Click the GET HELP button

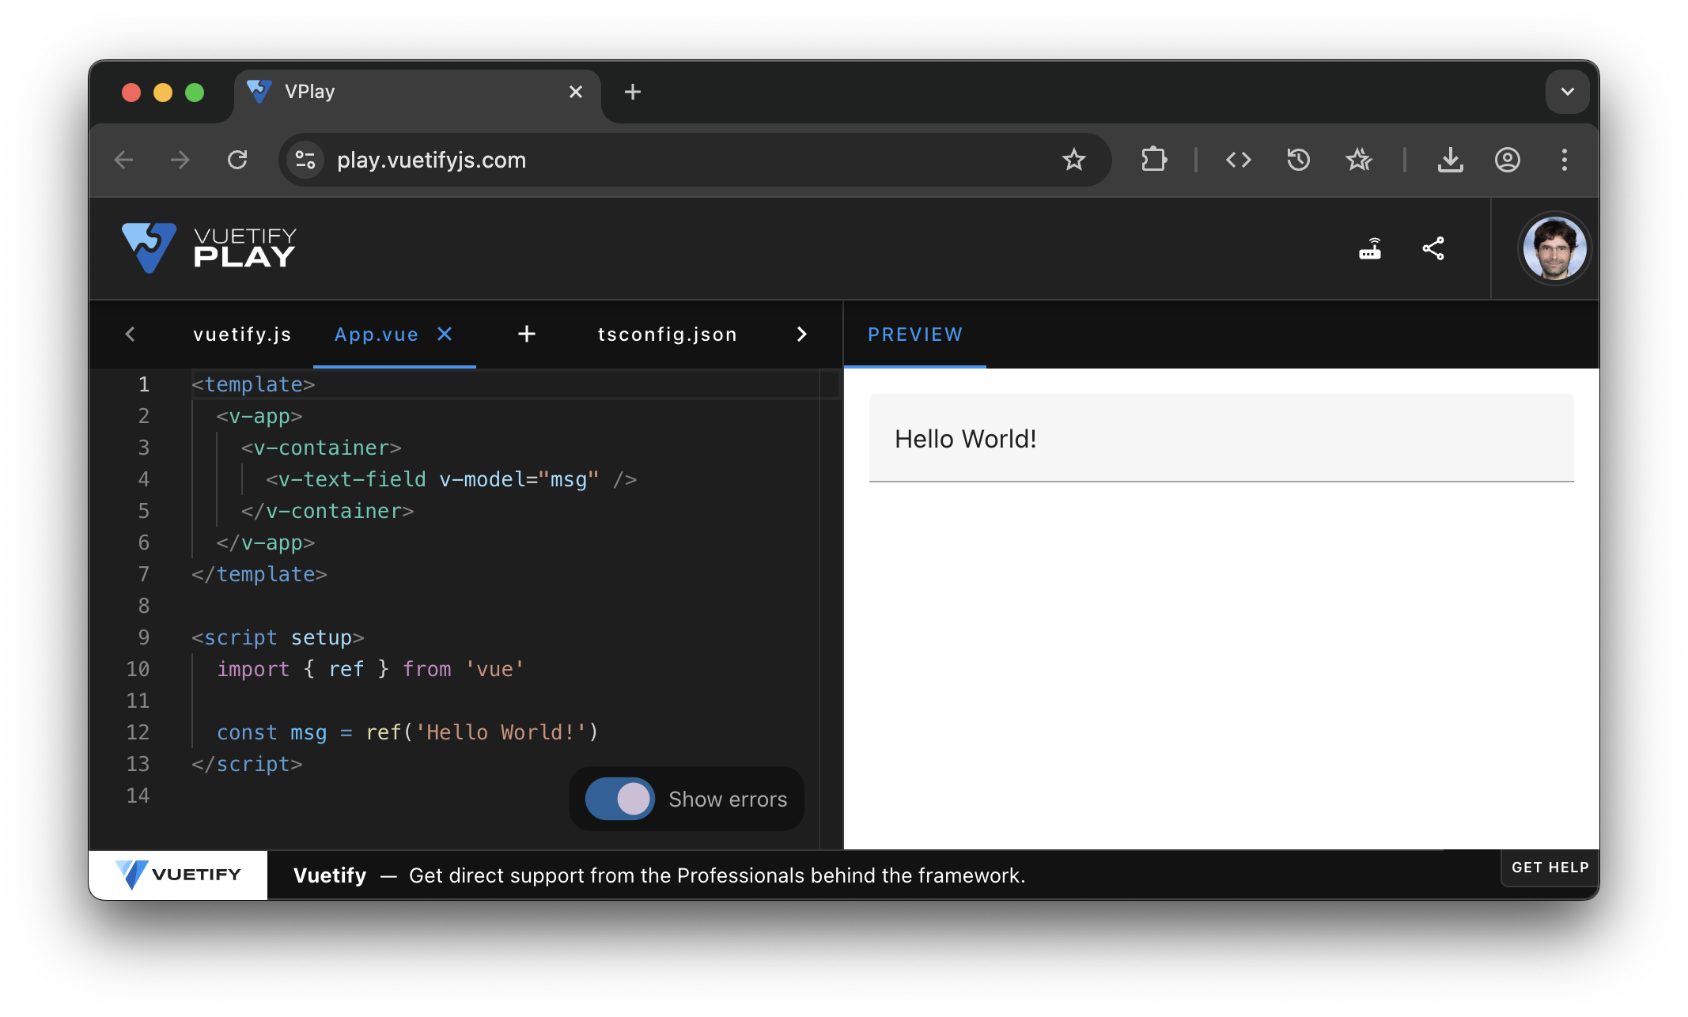[1550, 868]
